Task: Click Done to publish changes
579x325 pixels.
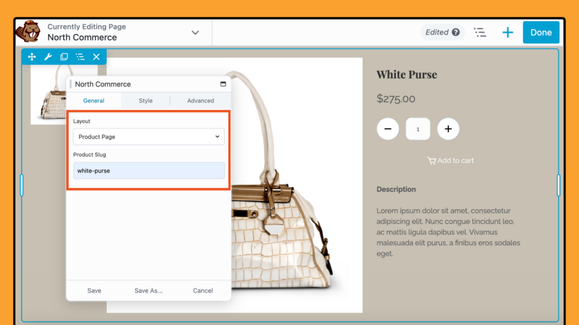Action: [x=541, y=32]
